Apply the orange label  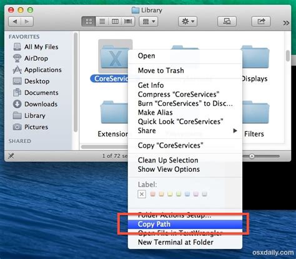(161, 194)
